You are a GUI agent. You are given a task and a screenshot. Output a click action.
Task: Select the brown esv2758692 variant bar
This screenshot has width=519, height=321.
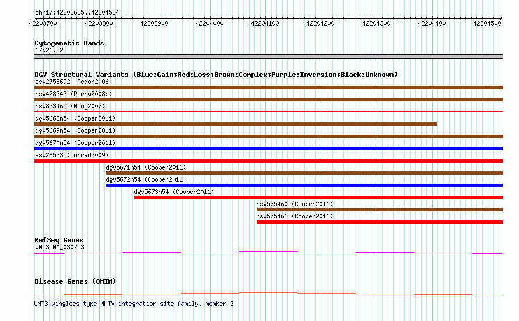[268, 87]
